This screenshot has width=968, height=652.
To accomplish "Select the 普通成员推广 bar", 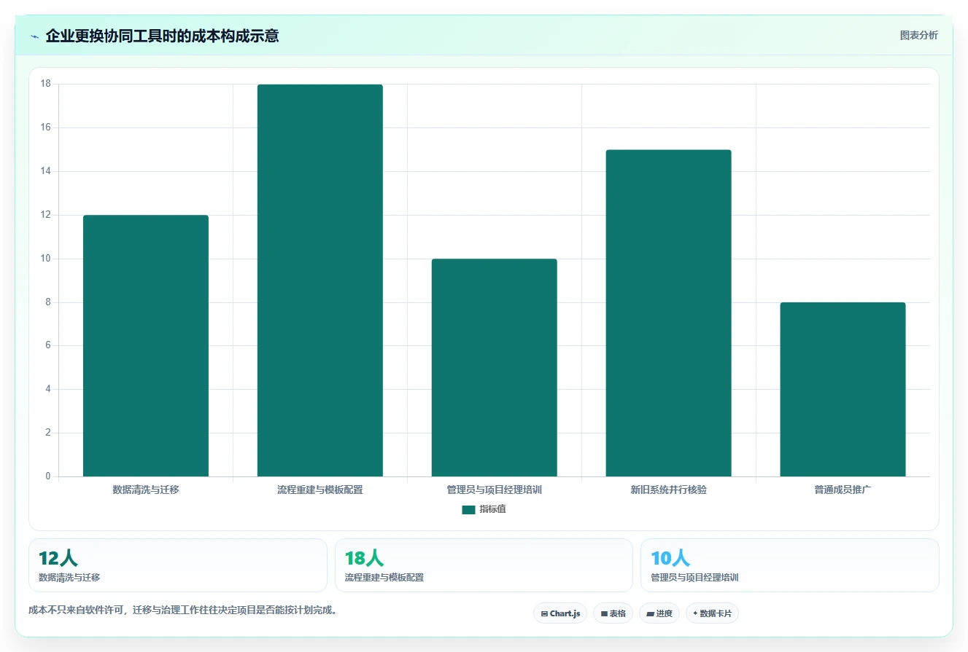I will coord(843,390).
